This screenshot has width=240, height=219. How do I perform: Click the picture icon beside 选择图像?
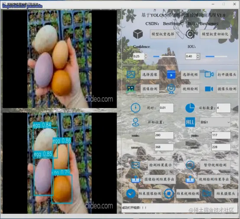point(131,75)
